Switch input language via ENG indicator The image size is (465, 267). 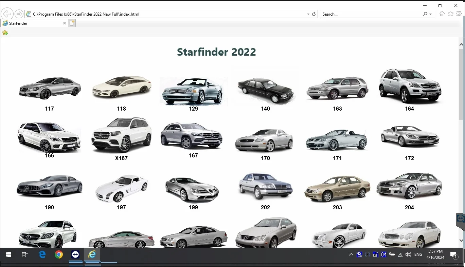pos(418,254)
